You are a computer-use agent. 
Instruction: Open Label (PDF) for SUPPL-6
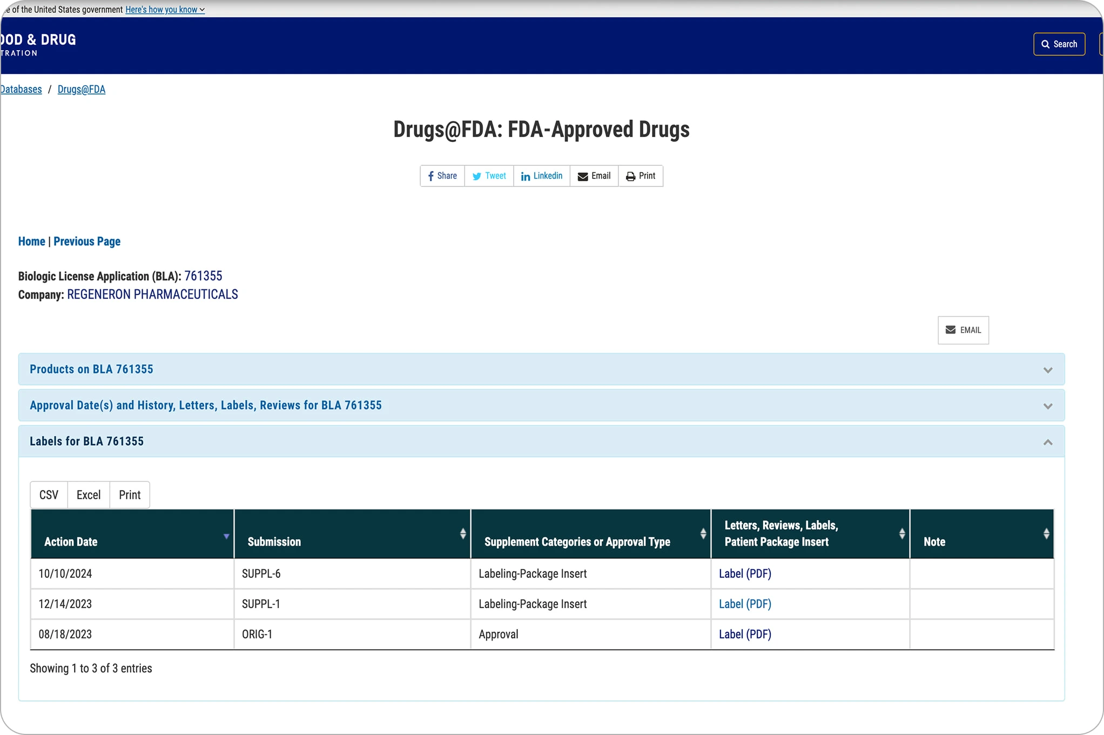click(745, 574)
